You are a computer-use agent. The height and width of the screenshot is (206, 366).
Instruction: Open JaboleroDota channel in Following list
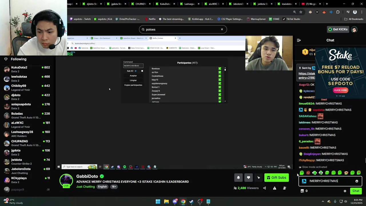[x=27, y=171]
